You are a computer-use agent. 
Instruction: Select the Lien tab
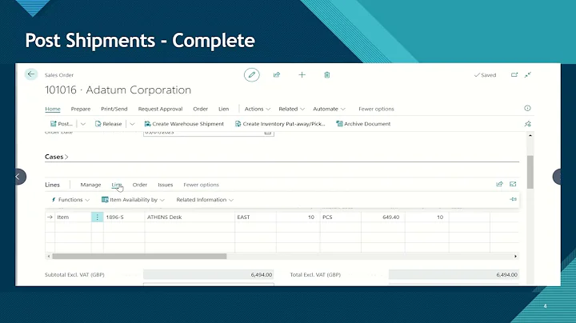click(224, 109)
